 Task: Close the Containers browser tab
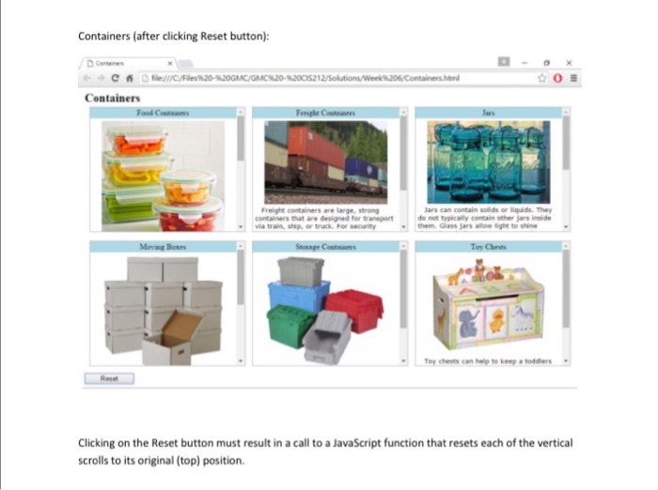(170, 63)
